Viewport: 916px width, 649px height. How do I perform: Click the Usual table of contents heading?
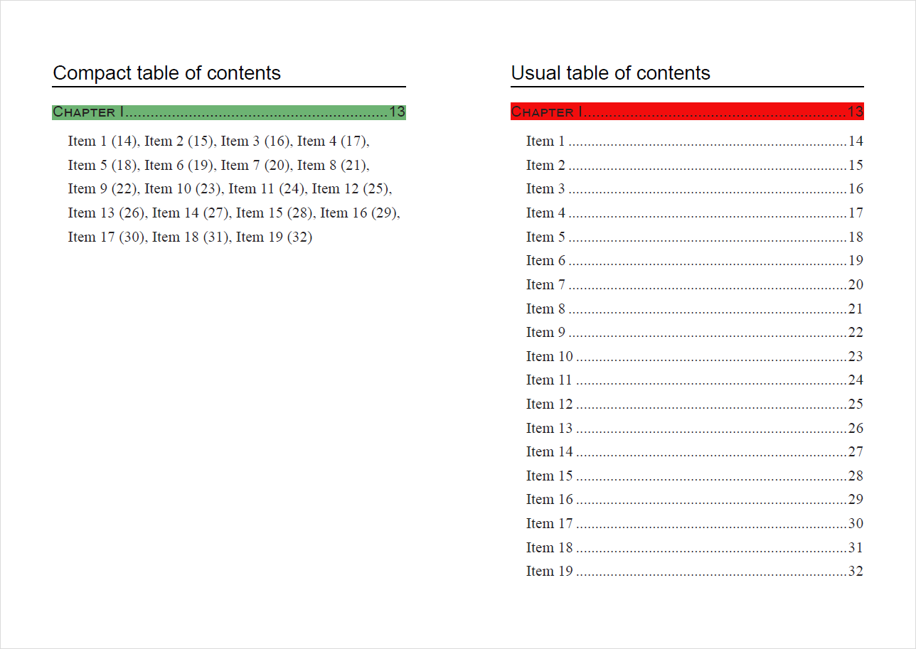611,73
